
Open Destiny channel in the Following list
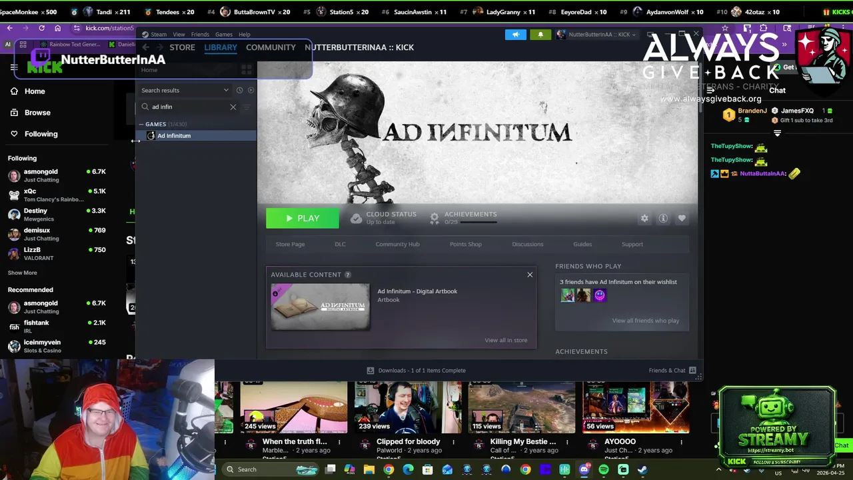point(57,214)
